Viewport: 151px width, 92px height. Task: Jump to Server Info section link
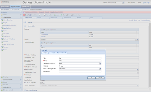click(137, 20)
